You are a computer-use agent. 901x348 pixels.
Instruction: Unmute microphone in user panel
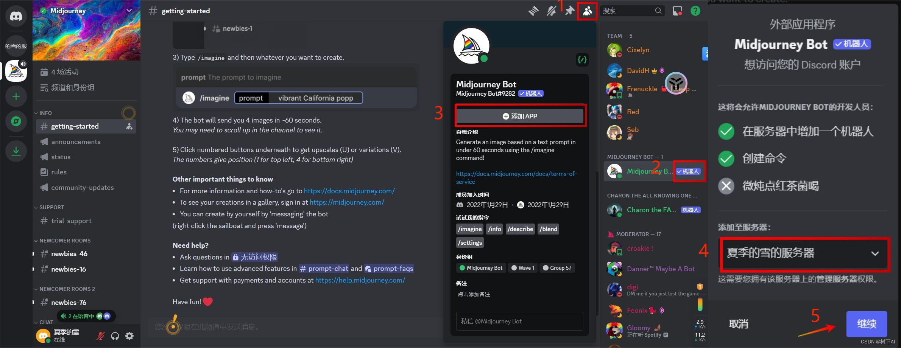100,336
